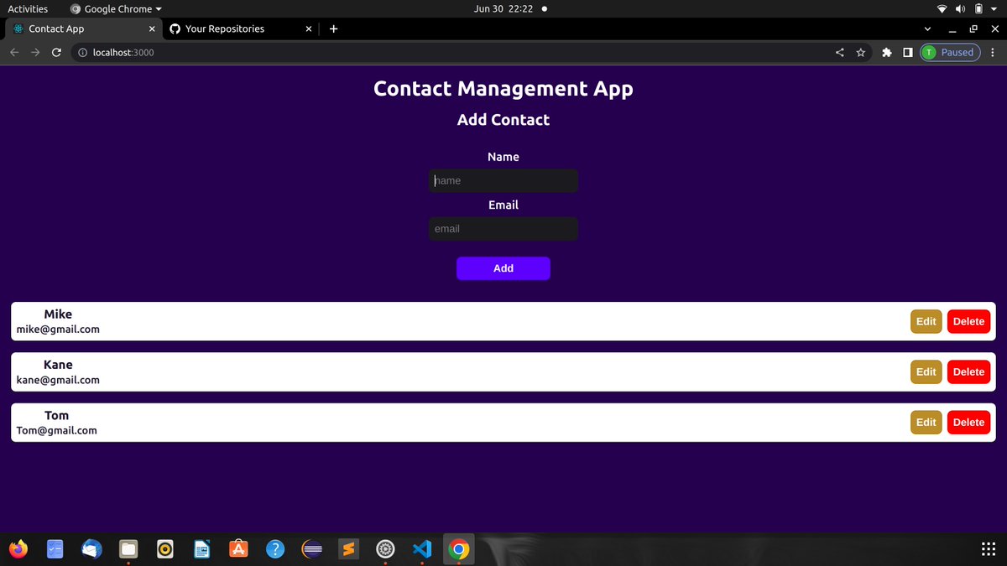This screenshot has height=566, width=1007.
Task: Go back to previous page
Action: [x=13, y=52]
